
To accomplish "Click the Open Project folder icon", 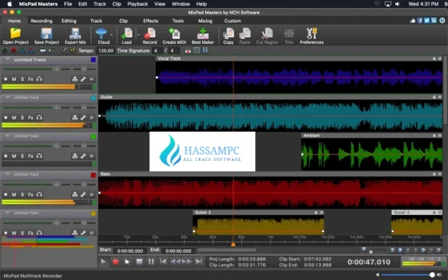I will [x=15, y=33].
